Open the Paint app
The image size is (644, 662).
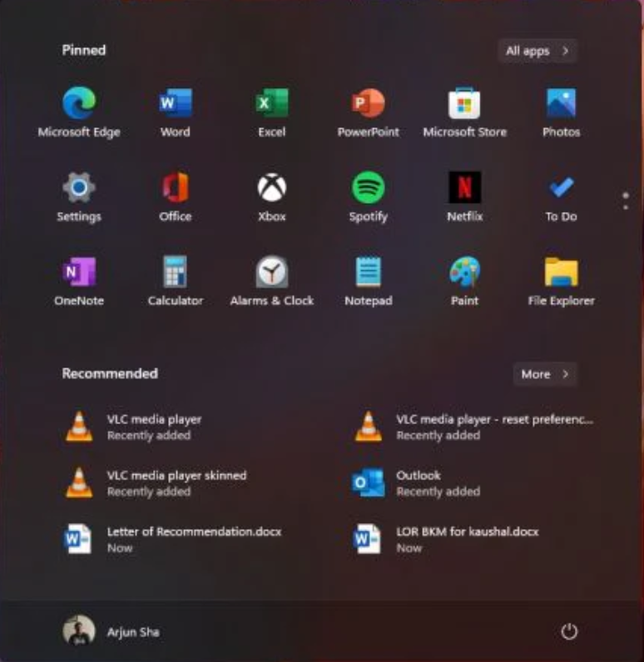464,281
